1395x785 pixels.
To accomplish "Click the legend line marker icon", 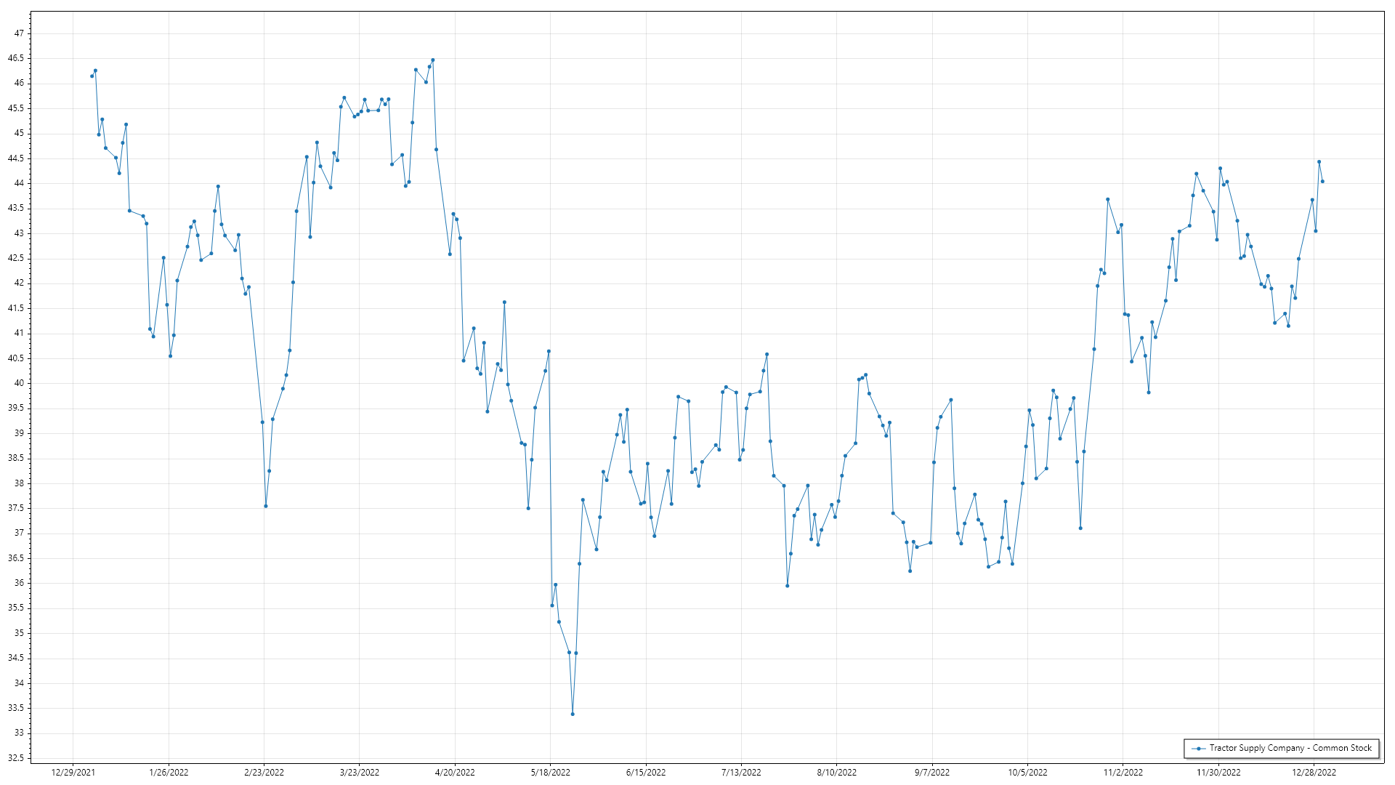I will coord(1199,748).
